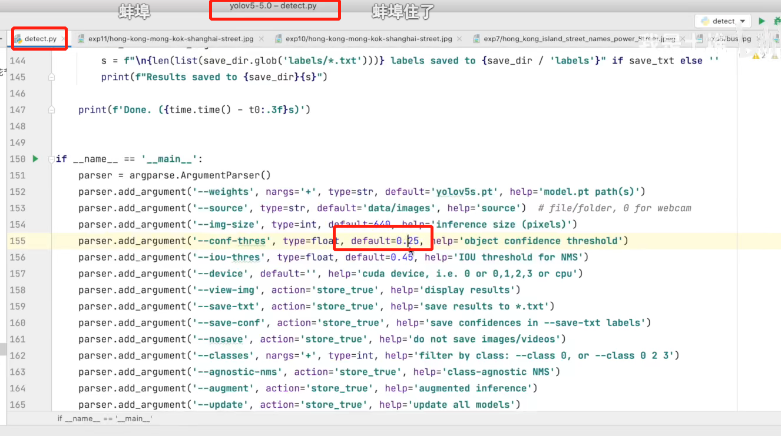This screenshot has height=436, width=781.
Task: Click the '# file/folder, 0 for webcam' comment
Action: [x=615, y=208]
